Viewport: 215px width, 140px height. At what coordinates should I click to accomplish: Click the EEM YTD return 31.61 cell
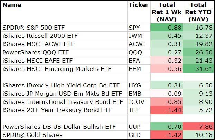click(x=198, y=69)
